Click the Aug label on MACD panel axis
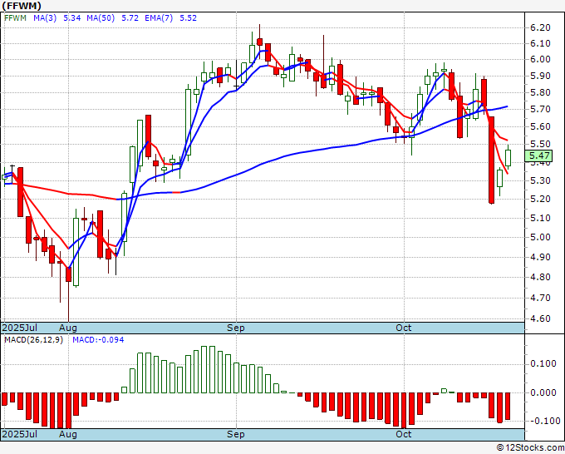Viewport: 565px width, 454px height. tap(68, 434)
